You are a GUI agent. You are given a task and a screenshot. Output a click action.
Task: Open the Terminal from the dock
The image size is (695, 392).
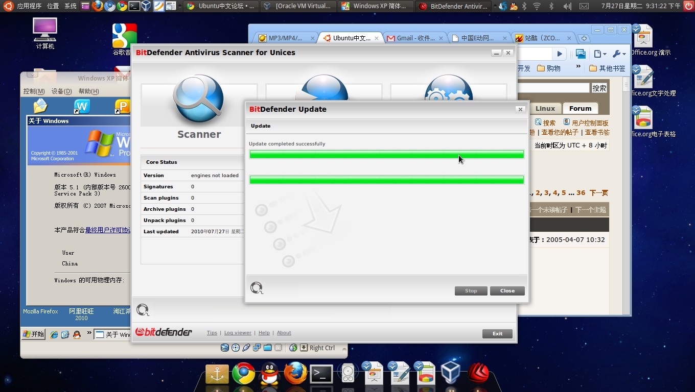click(x=321, y=374)
